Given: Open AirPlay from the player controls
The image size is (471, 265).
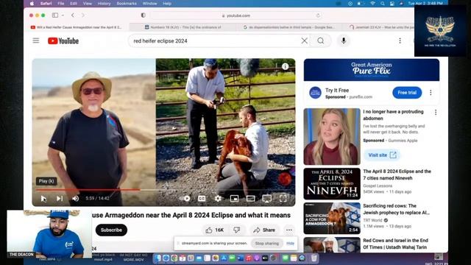Looking at the screenshot, I should point(266,198).
